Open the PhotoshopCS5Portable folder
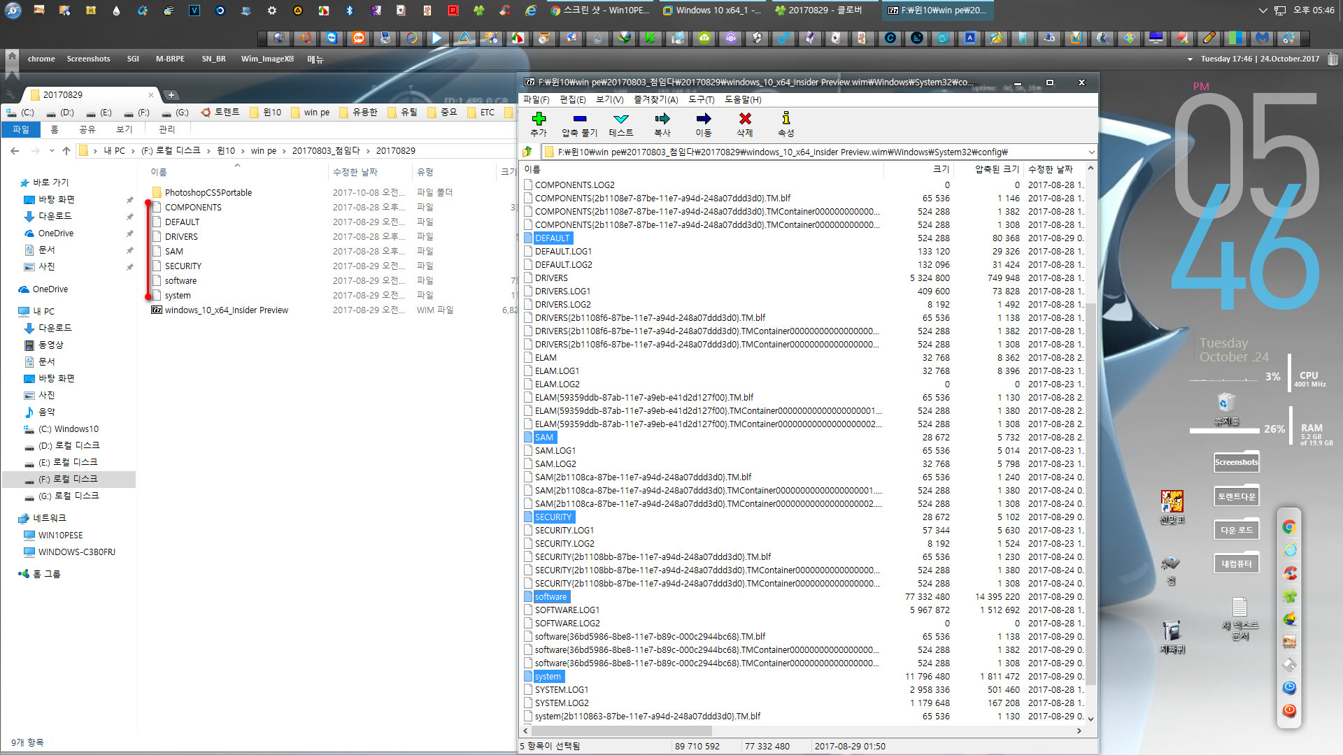Image resolution: width=1343 pixels, height=755 pixels. pyautogui.click(x=208, y=192)
